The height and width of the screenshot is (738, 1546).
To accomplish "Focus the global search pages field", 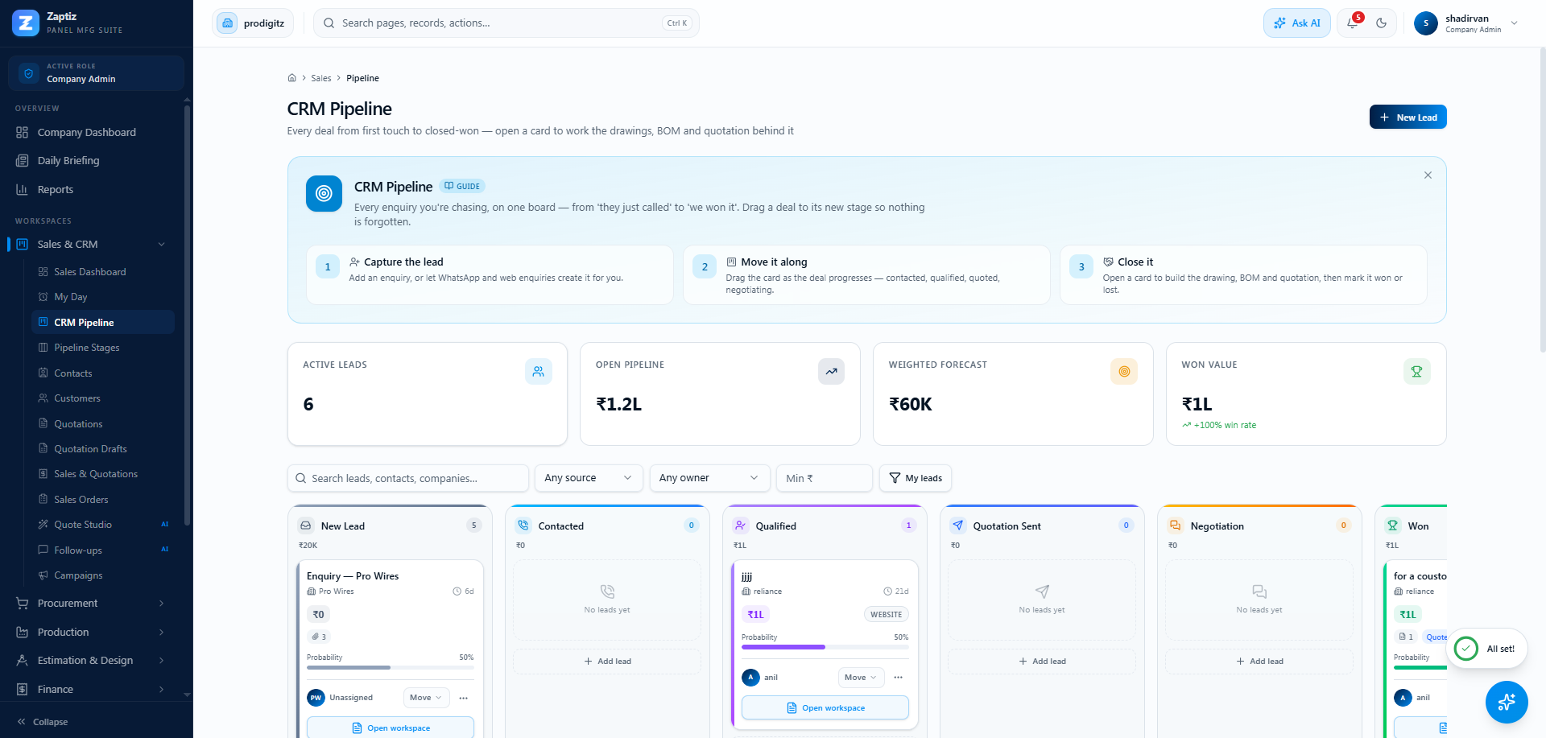I will [506, 23].
